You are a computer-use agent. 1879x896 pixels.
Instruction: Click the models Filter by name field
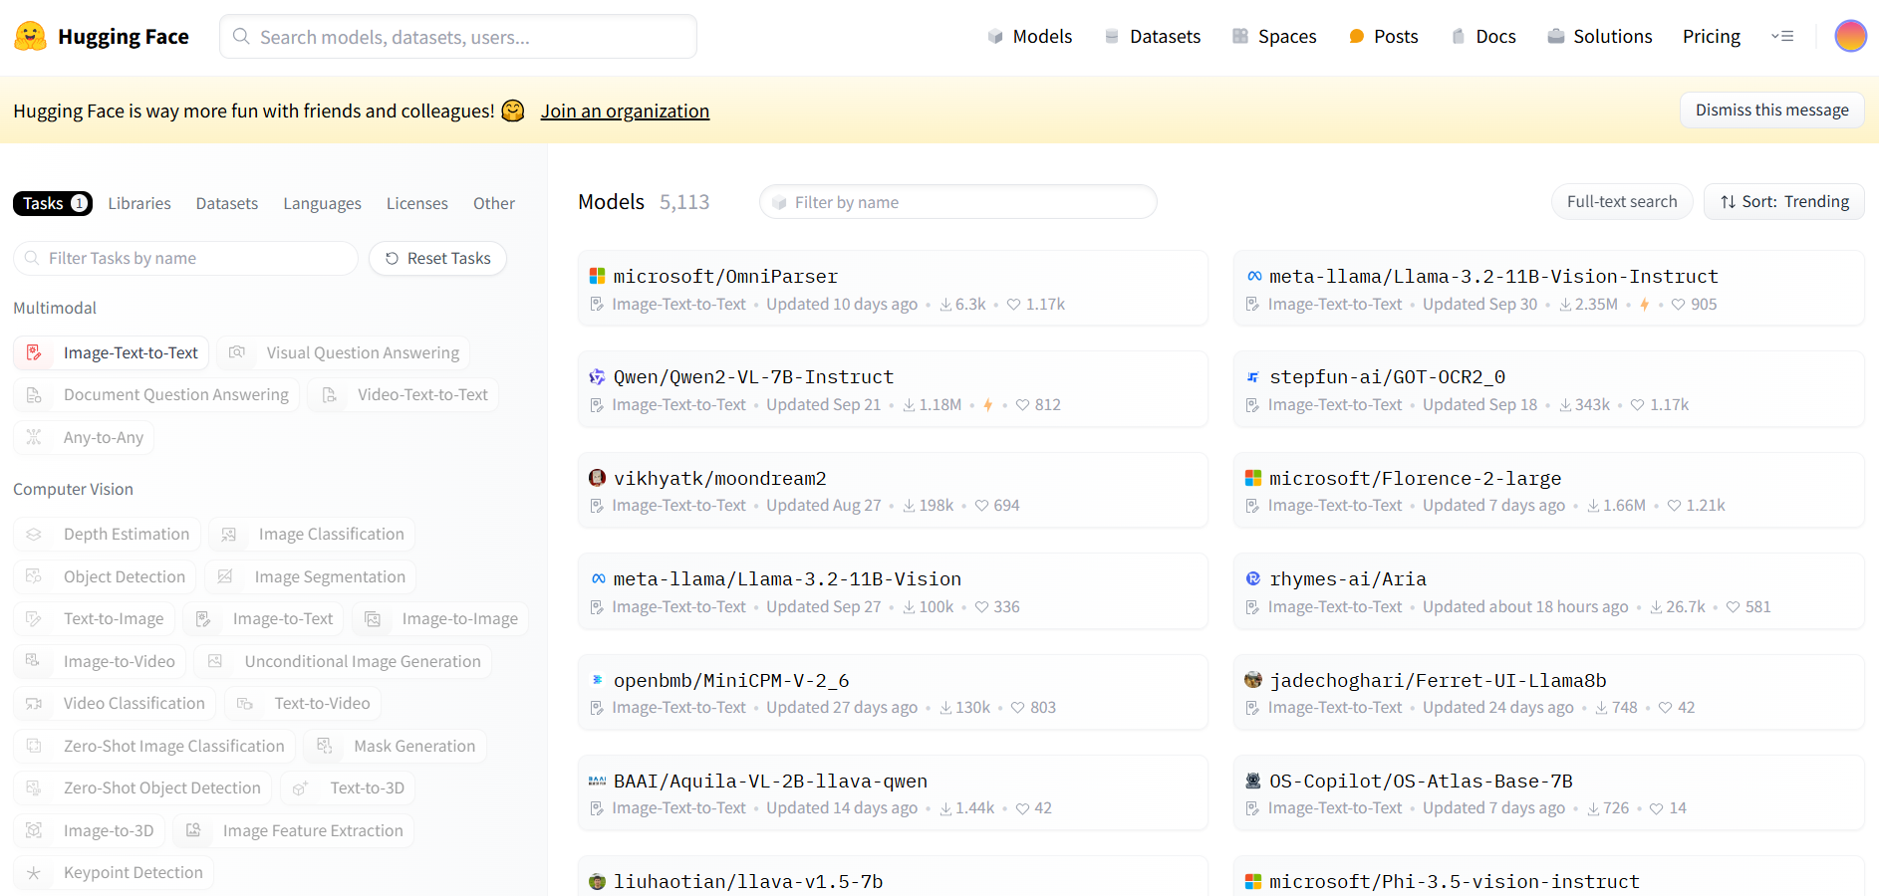tap(957, 202)
